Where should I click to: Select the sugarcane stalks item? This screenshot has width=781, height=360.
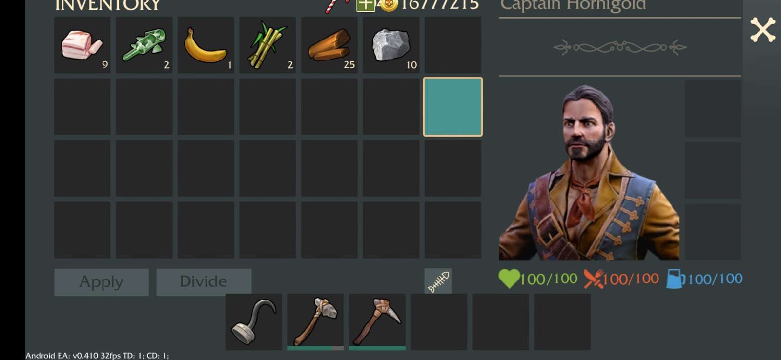(267, 45)
